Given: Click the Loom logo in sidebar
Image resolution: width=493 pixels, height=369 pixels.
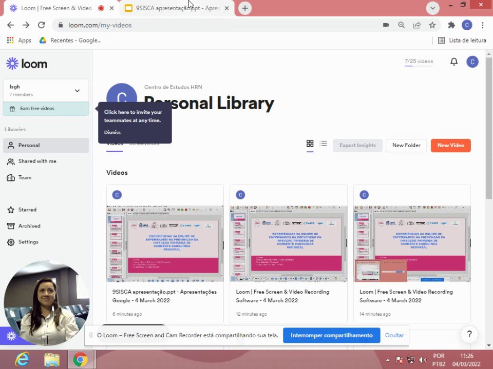Looking at the screenshot, I should pyautogui.click(x=27, y=64).
